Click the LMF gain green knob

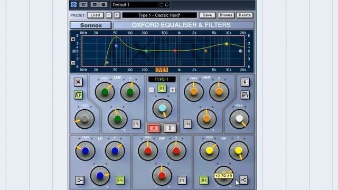(x=117, y=119)
